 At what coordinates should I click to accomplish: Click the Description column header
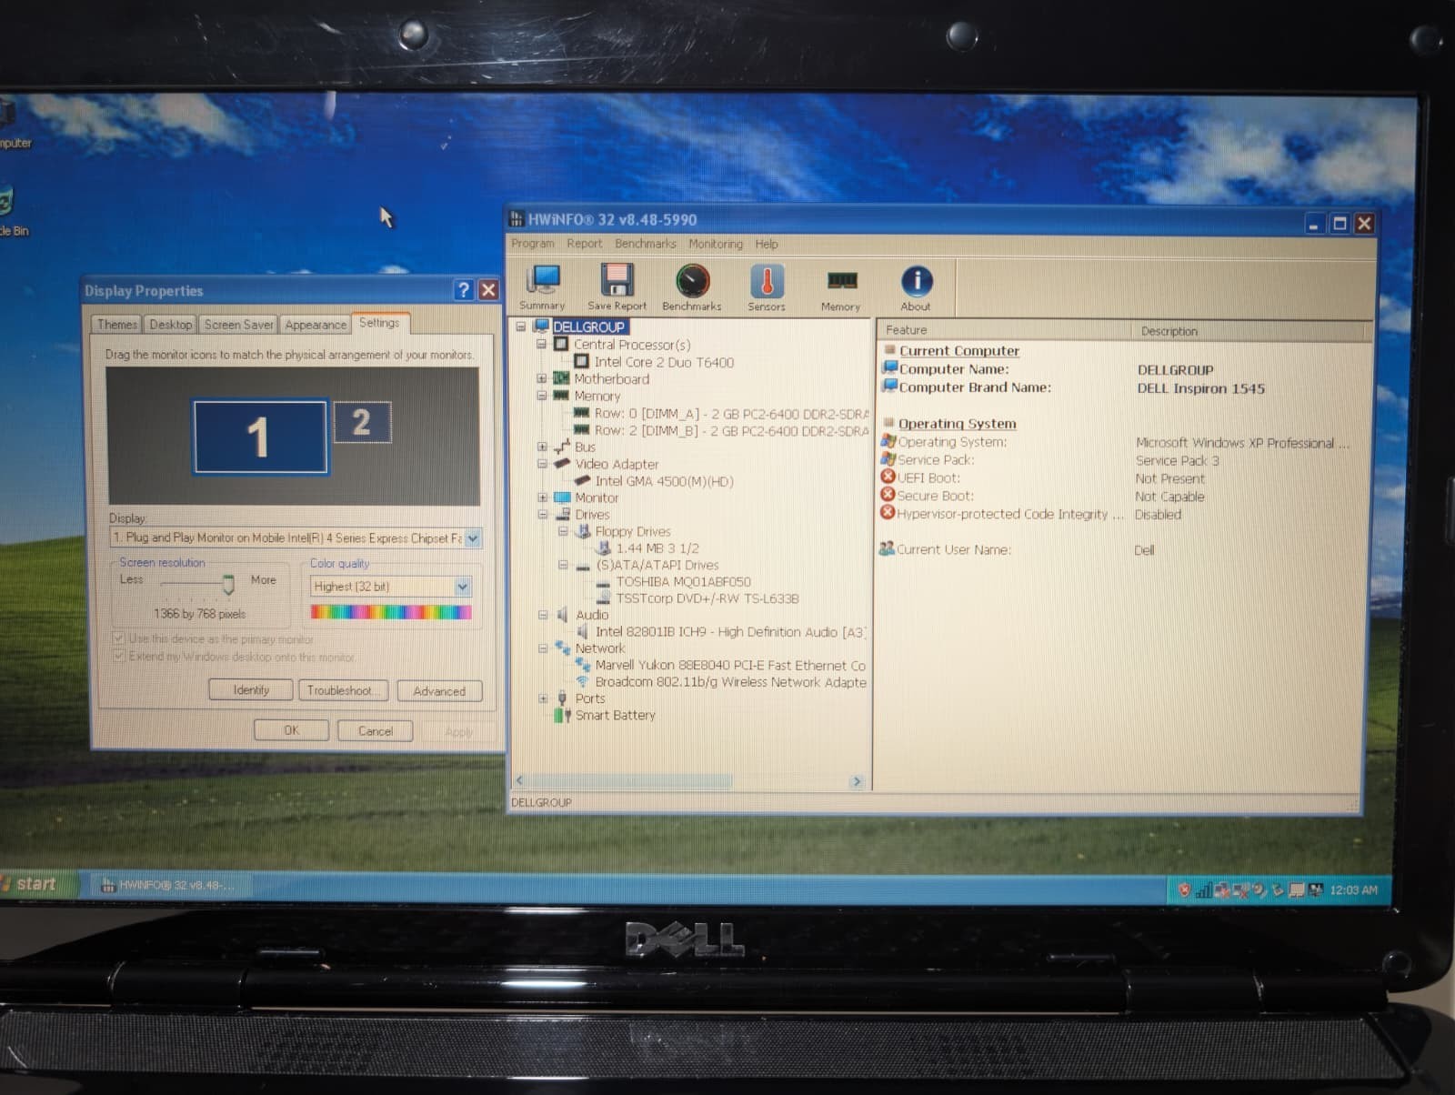click(x=1253, y=331)
